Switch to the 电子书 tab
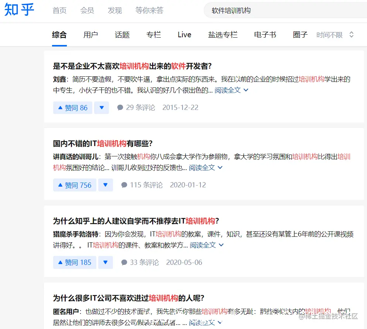Image resolution: width=367 pixels, height=329 pixels. click(265, 35)
